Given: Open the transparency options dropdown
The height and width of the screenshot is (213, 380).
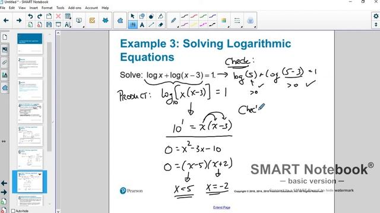Looking at the screenshot, I should [251, 21].
